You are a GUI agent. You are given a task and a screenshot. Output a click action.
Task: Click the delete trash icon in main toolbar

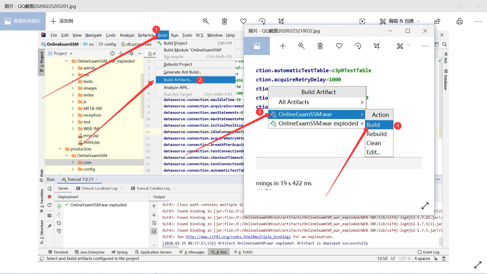pyautogui.click(x=224, y=21)
